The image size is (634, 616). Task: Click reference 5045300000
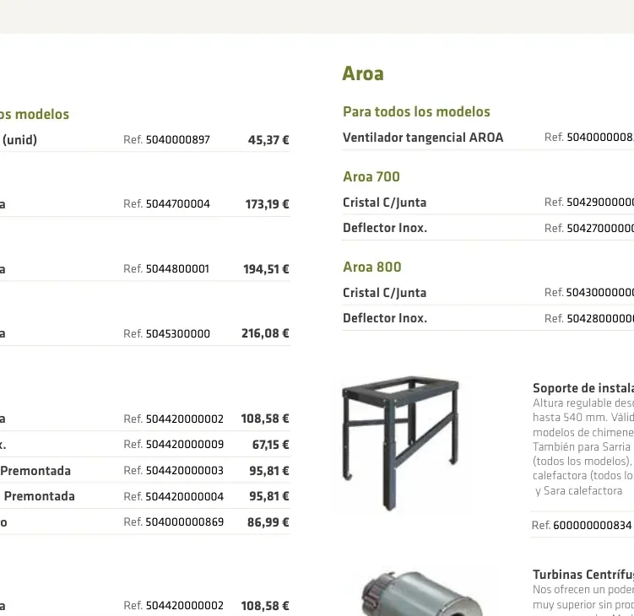point(177,334)
